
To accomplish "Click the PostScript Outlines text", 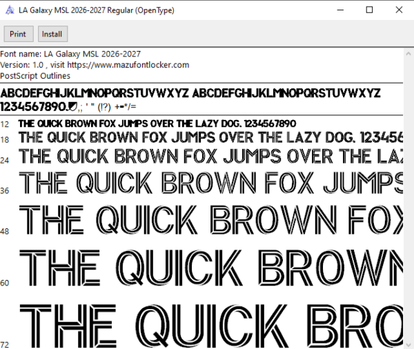I will [x=35, y=76].
